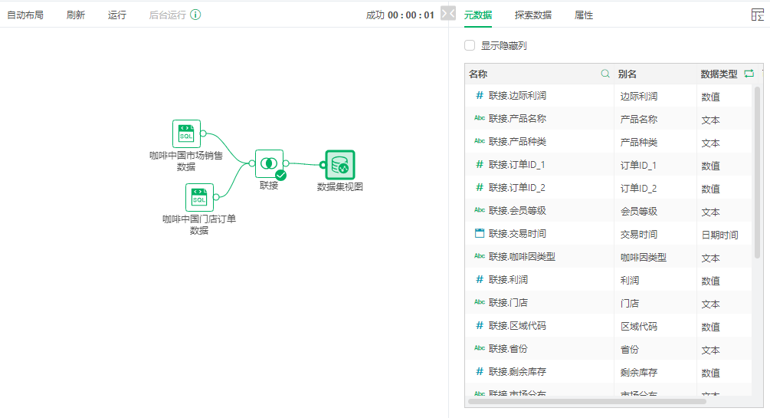770x418 pixels.
Task: Click the 刷新 button
Action: pyautogui.click(x=76, y=15)
